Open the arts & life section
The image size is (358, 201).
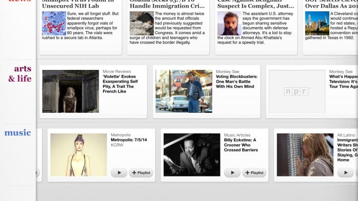[20, 73]
